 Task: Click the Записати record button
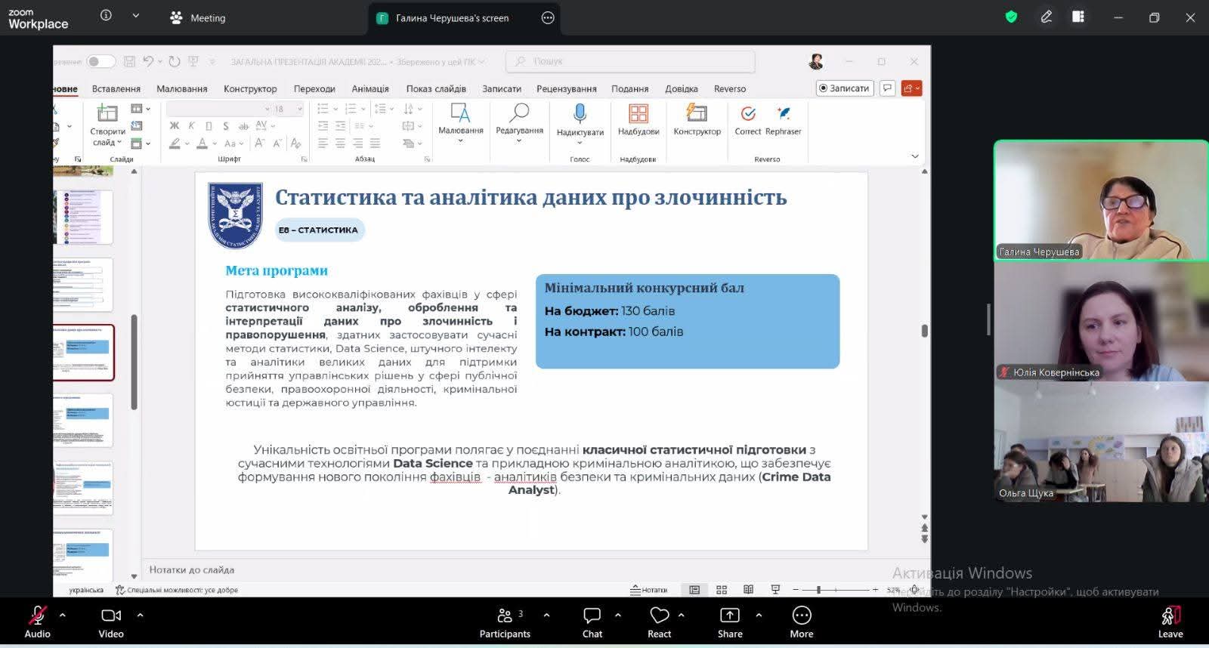(844, 88)
